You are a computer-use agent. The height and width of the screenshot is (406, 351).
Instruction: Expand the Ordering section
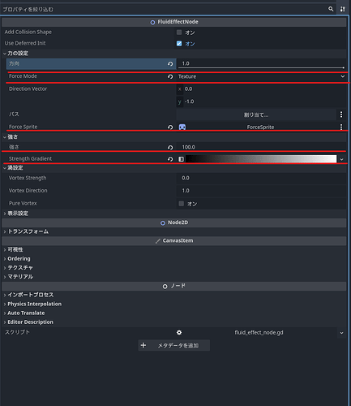coord(17,259)
